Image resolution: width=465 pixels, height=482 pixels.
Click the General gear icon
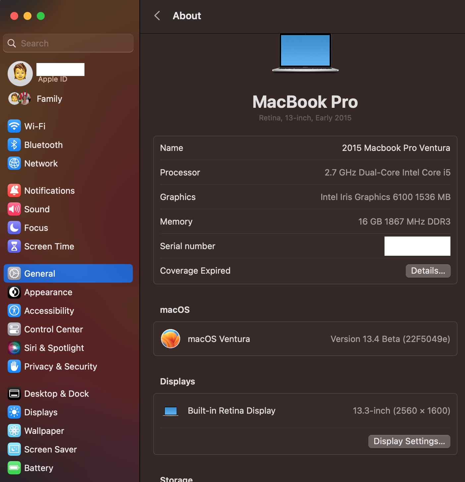(14, 274)
